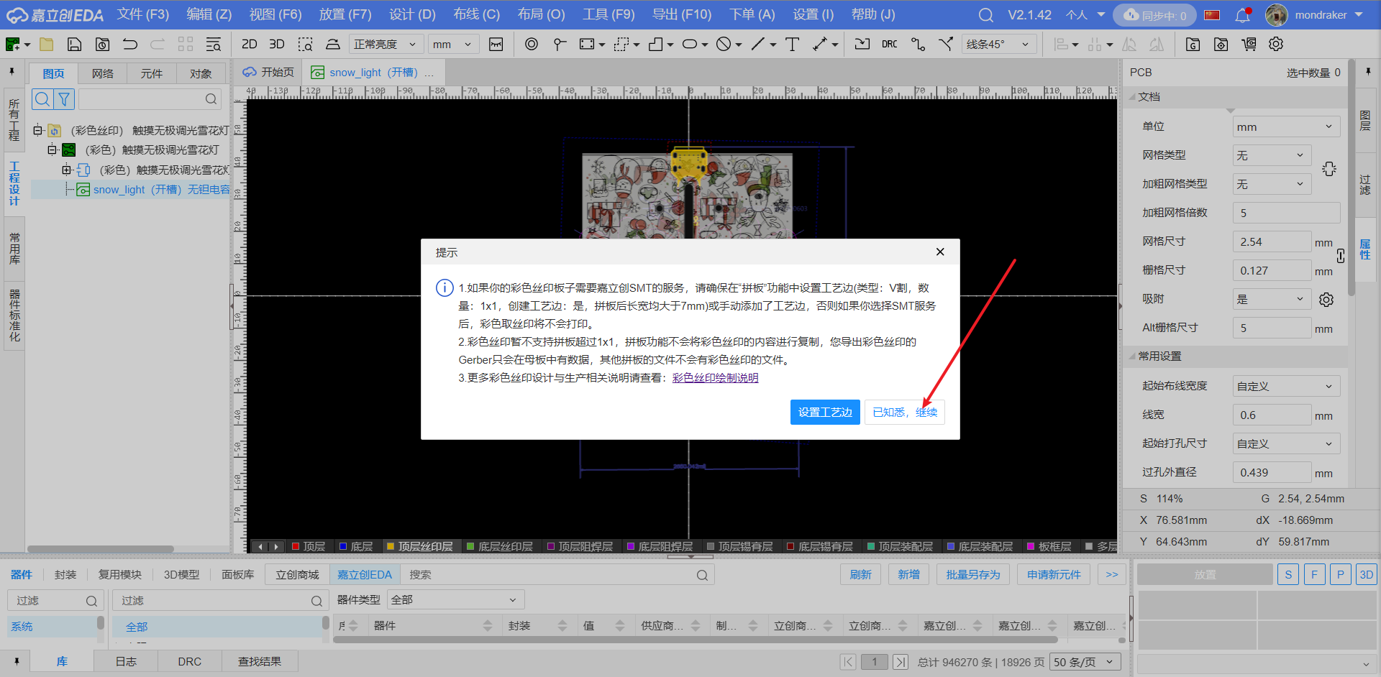The height and width of the screenshot is (677, 1381).
Task: Toggle the F footprint preview button
Action: pos(1314,574)
